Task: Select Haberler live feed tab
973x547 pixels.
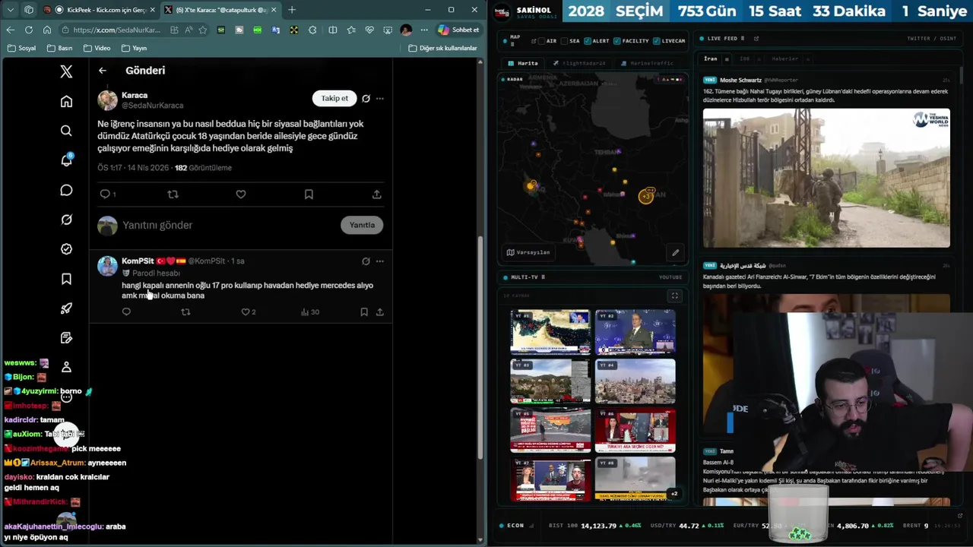Action: tap(785, 58)
